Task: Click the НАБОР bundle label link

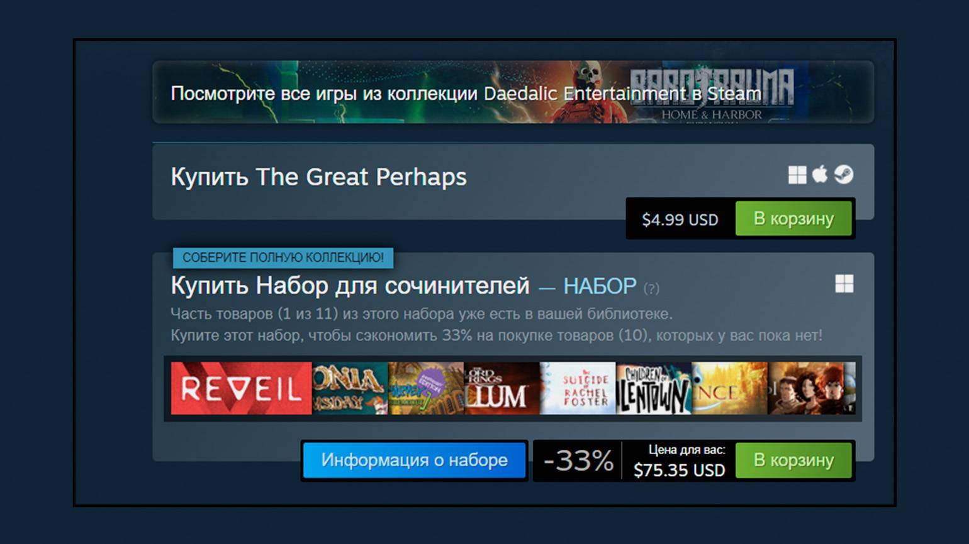Action: point(600,286)
